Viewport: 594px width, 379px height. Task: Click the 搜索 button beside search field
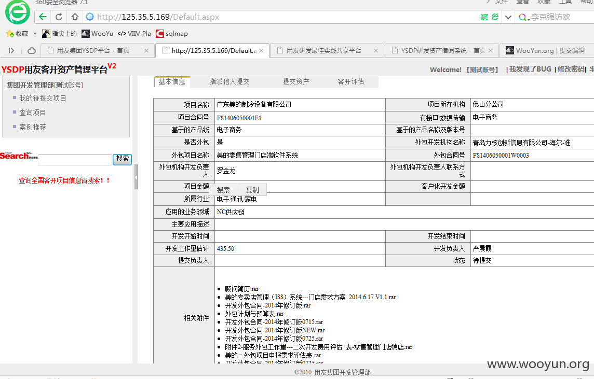point(122,159)
